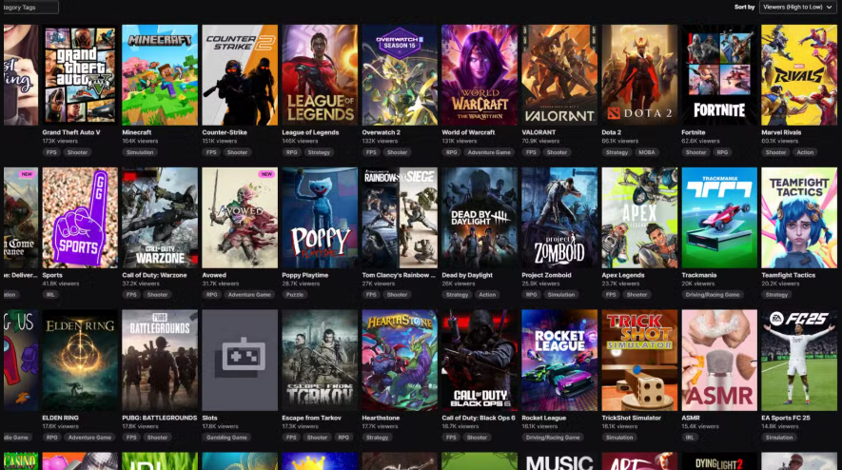This screenshot has width=842, height=470.
Task: Select the Rocket League cover image
Action: coord(559,360)
